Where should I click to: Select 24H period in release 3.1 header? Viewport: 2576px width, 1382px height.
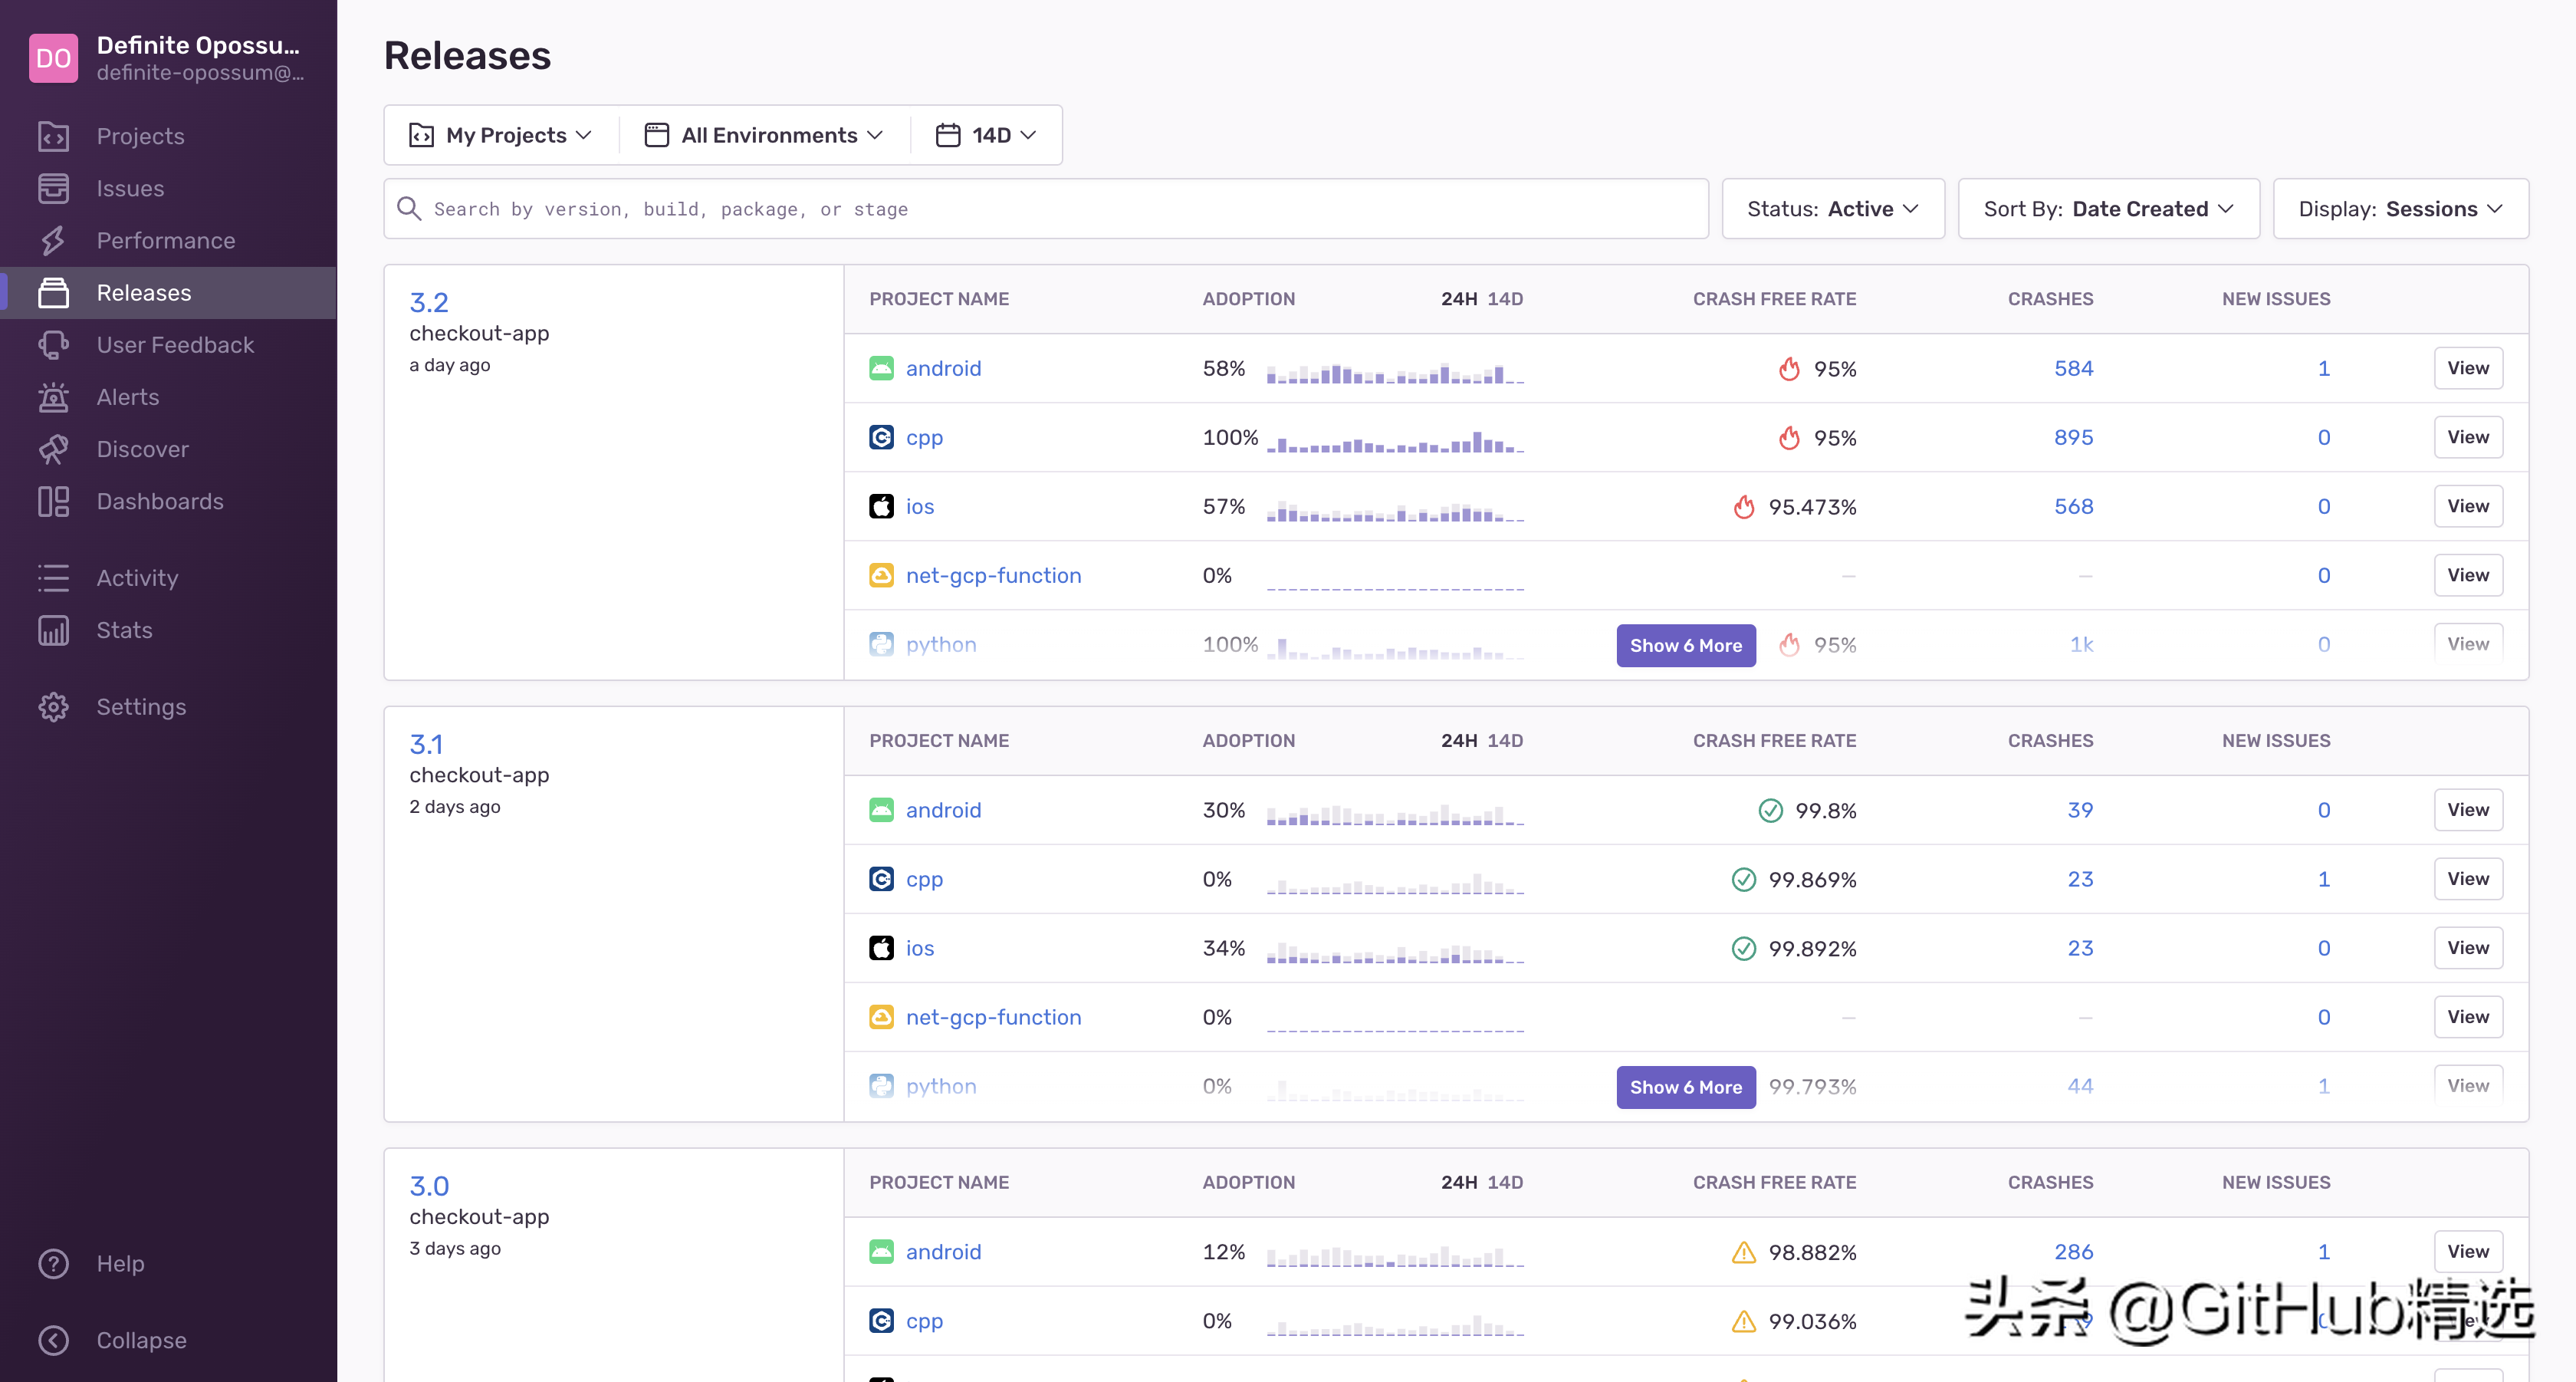pyautogui.click(x=1458, y=741)
